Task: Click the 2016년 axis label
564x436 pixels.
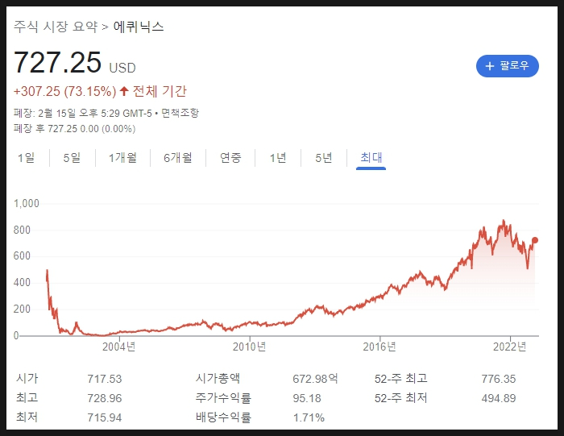Action: (379, 347)
